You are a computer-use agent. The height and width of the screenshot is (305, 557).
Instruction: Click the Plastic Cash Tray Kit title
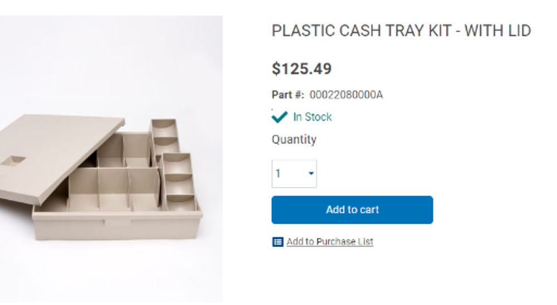[x=401, y=31]
